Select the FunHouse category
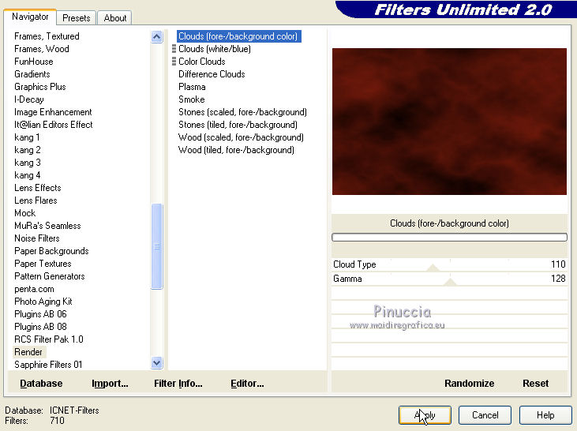Viewport: 577px width, 431px height. click(33, 62)
